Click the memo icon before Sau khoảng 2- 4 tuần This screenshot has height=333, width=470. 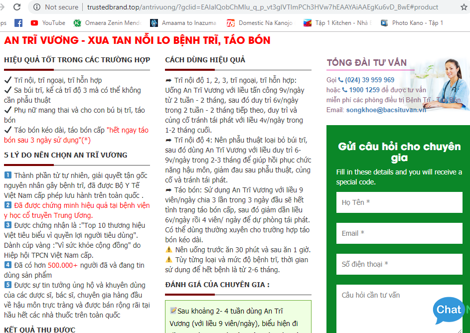pyautogui.click(x=173, y=311)
